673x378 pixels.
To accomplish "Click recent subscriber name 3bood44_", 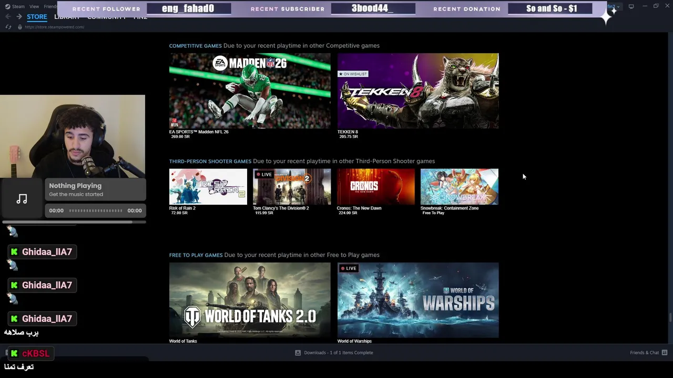I will click(373, 8).
